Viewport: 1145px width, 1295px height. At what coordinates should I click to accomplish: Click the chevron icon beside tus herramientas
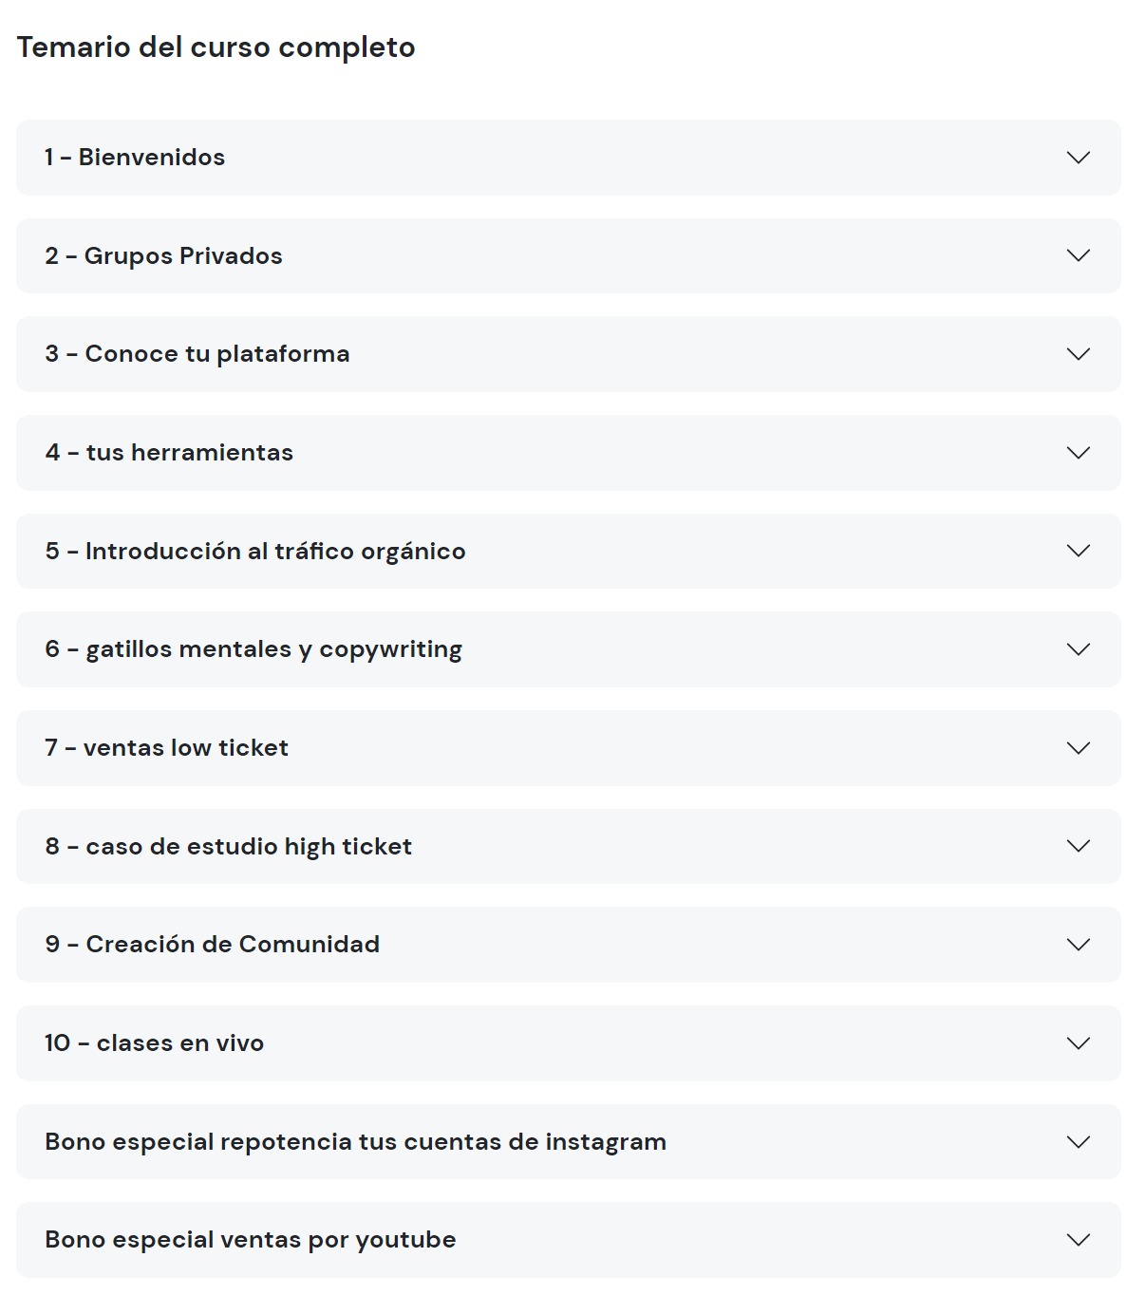click(1078, 453)
